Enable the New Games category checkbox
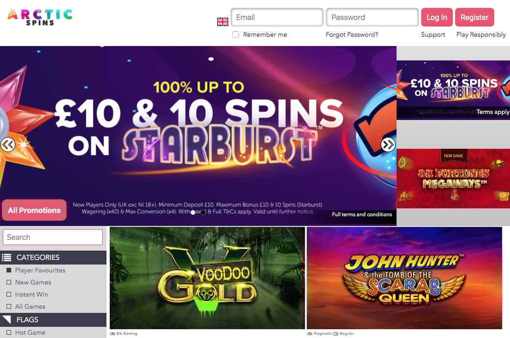The width and height of the screenshot is (510, 338). click(9, 282)
